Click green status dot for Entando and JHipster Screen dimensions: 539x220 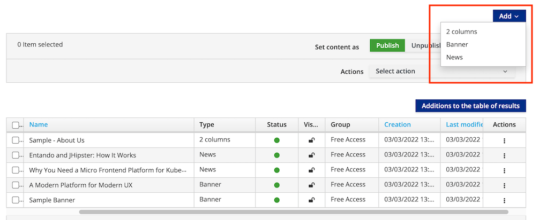277,155
